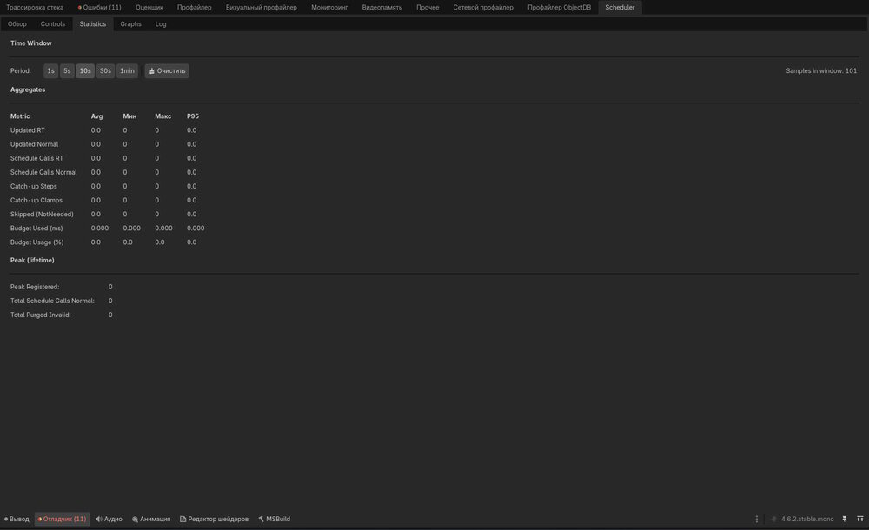Switch to Оценщик tab
The image size is (869, 530).
[149, 7]
